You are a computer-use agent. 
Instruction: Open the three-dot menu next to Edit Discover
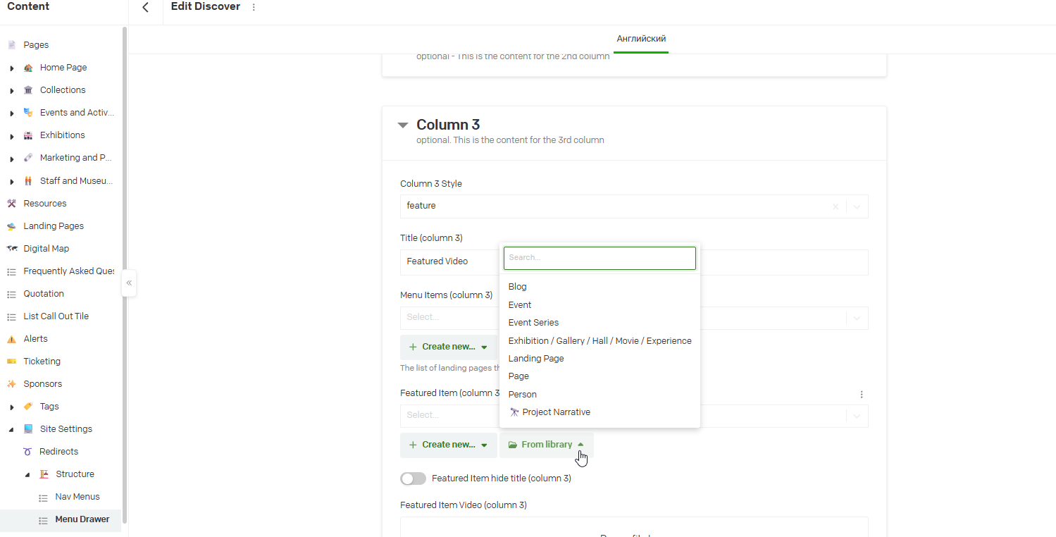click(x=254, y=7)
